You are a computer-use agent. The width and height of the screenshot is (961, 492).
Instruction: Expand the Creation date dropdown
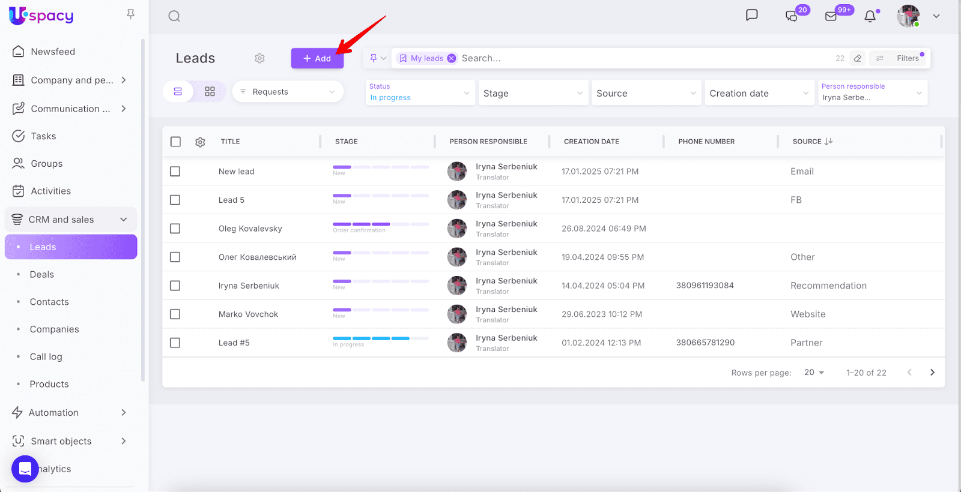[x=759, y=93]
